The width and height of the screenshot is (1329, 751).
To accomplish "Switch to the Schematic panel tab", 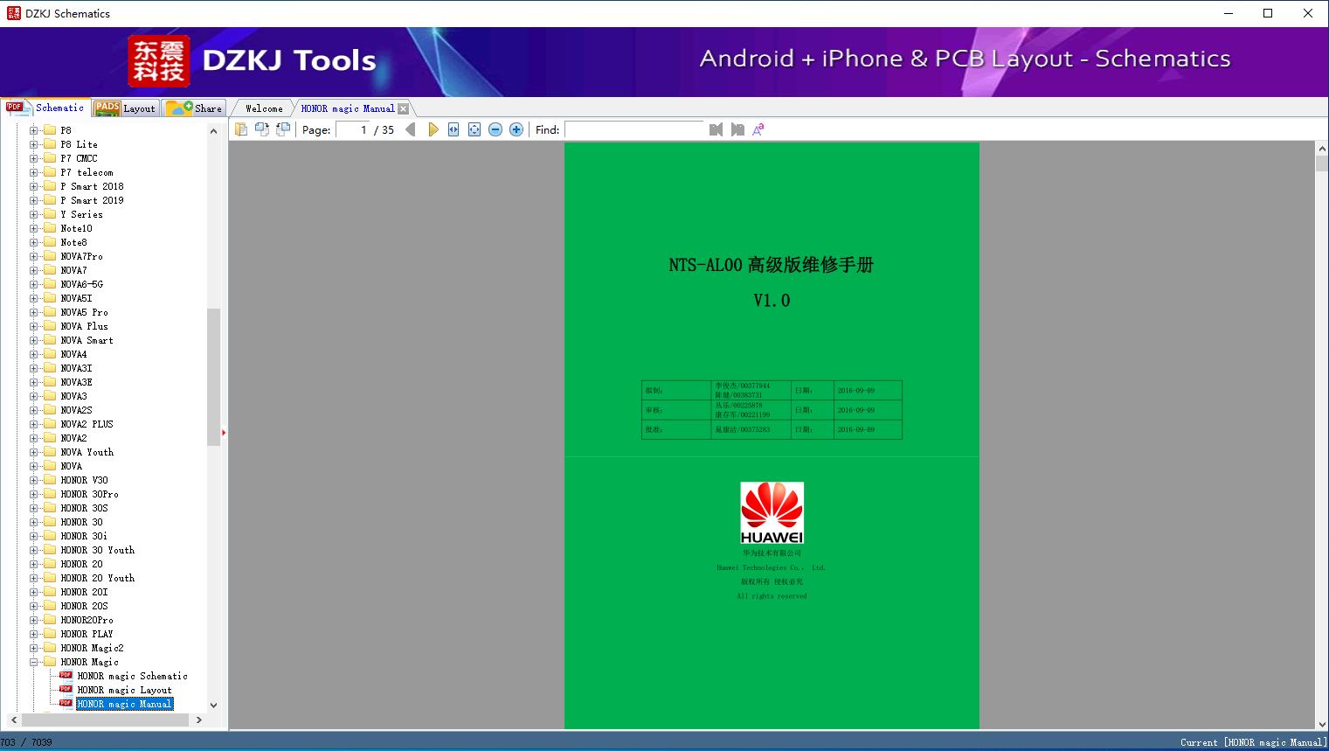I will [45, 108].
